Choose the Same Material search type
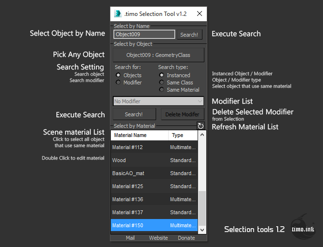The width and height of the screenshot is (323, 247). tap(162, 90)
